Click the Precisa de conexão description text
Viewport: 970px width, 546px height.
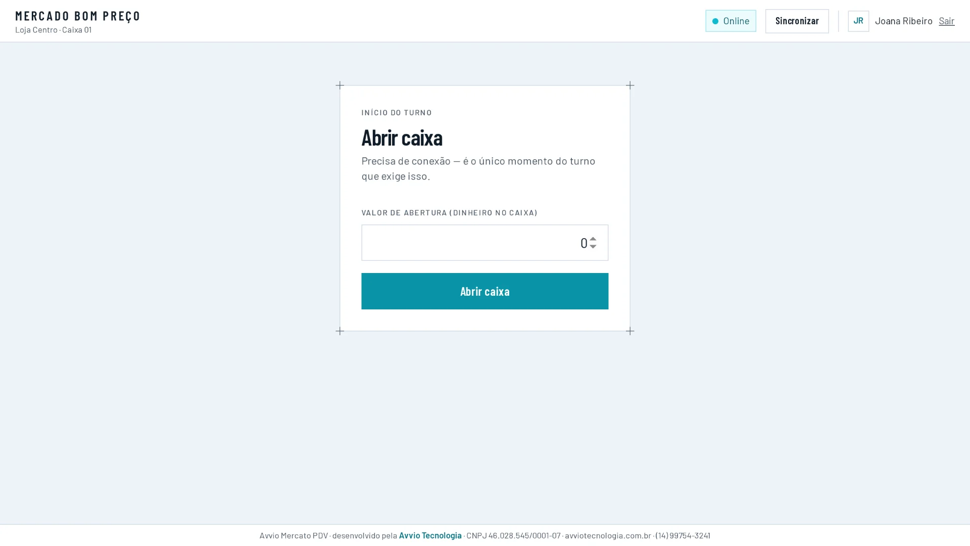pyautogui.click(x=478, y=168)
